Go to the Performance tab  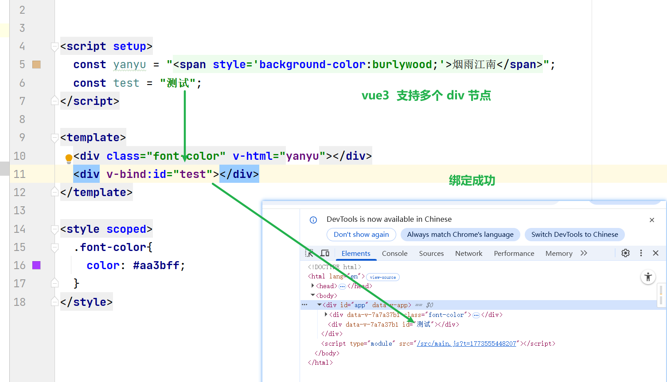click(x=514, y=253)
